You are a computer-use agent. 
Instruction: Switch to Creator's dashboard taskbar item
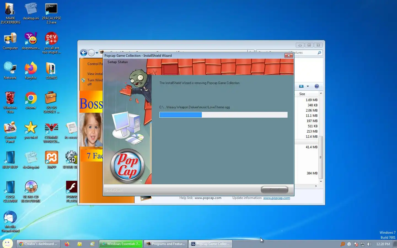coord(38,244)
